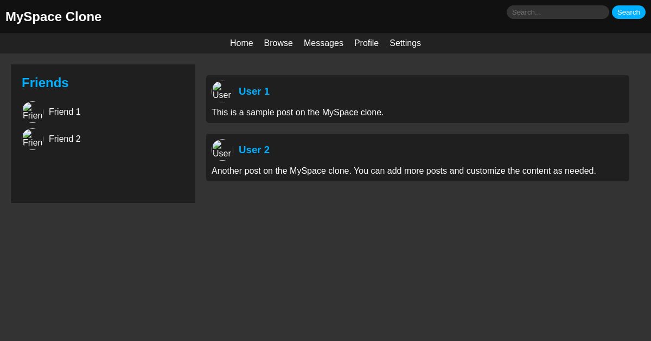Viewport: 651px width, 341px height.
Task: Click the Friend 1 avatar image
Action: [33, 112]
